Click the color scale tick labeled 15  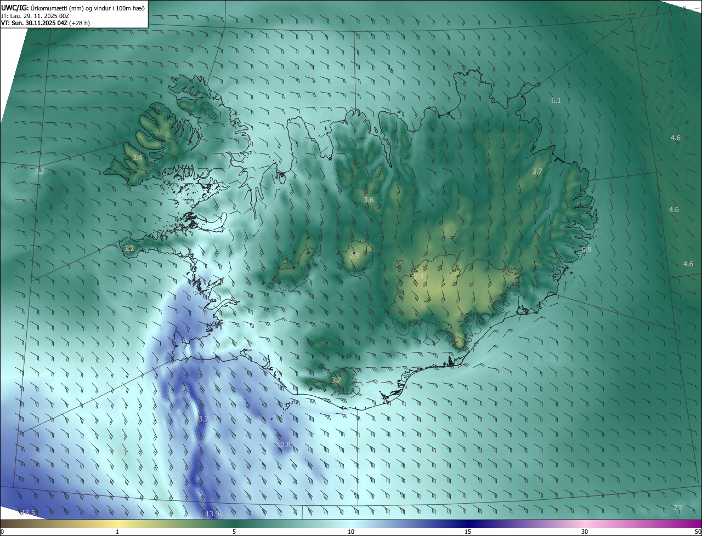tap(468, 532)
